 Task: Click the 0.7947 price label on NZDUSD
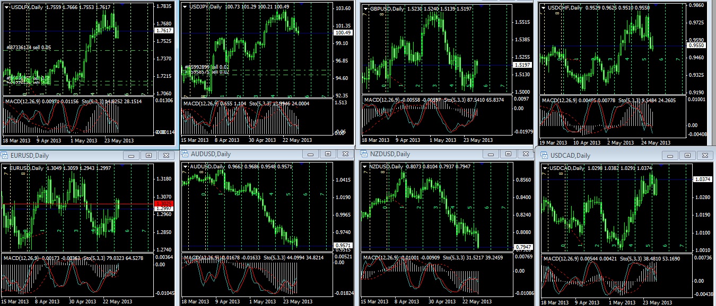(523, 247)
